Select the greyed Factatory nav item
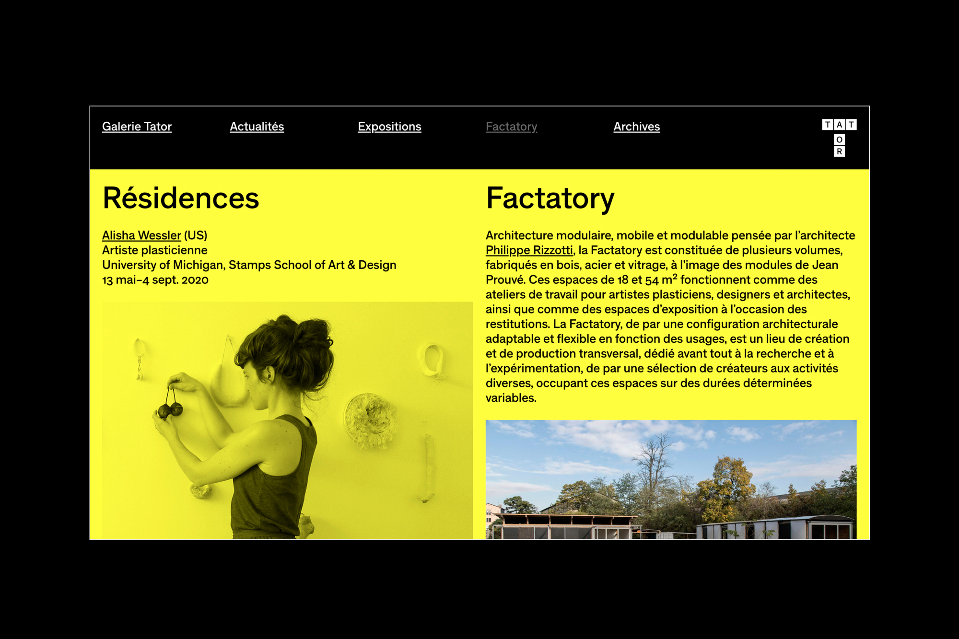Viewport: 959px width, 639px height. [x=511, y=127]
